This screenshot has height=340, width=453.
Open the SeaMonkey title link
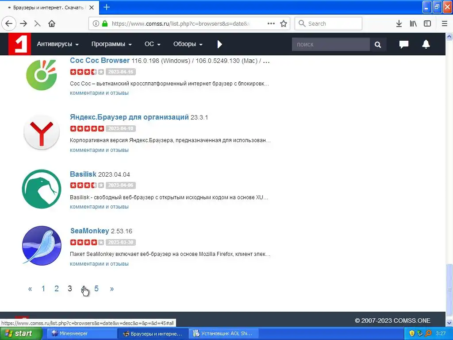point(89,231)
